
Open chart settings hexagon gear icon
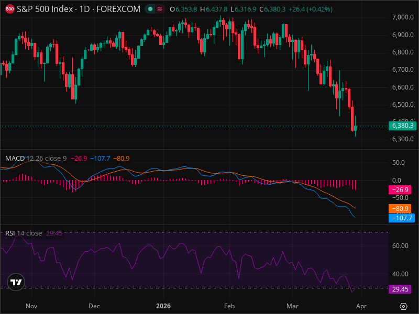point(403,306)
